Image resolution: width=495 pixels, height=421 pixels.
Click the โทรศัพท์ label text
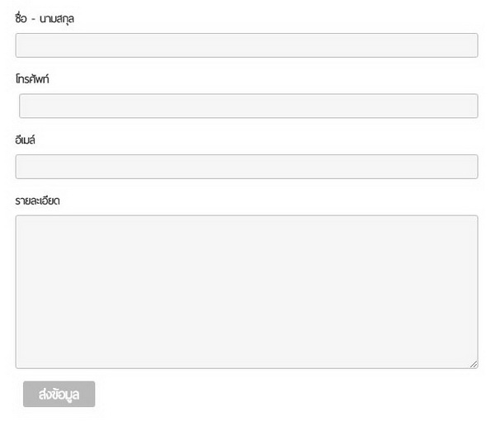pyautogui.click(x=32, y=79)
